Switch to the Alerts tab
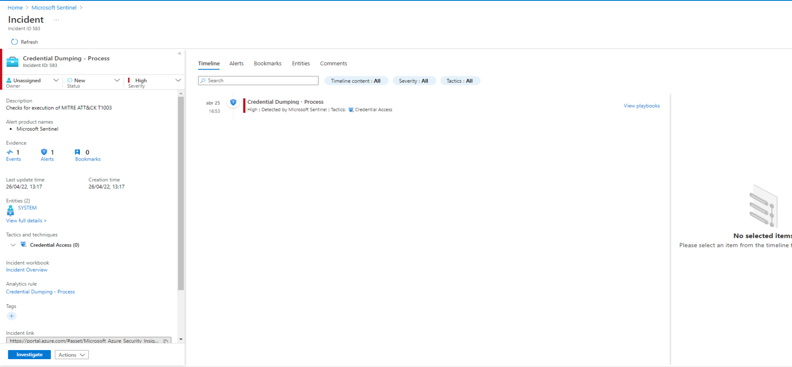Screen dimensions: 792x367 pyautogui.click(x=236, y=63)
